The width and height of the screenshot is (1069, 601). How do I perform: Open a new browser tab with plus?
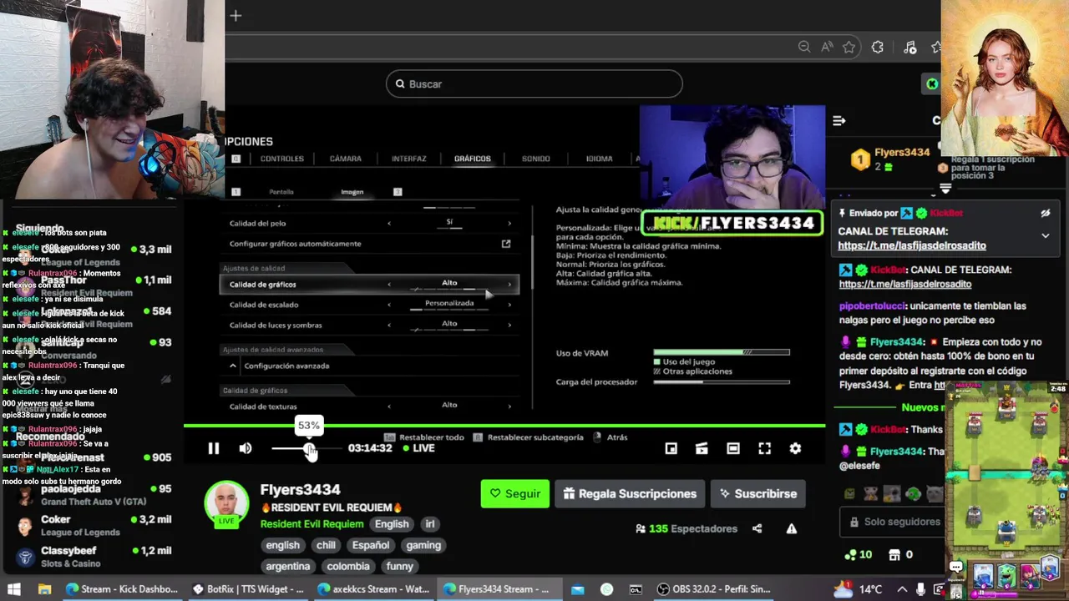pos(236,15)
